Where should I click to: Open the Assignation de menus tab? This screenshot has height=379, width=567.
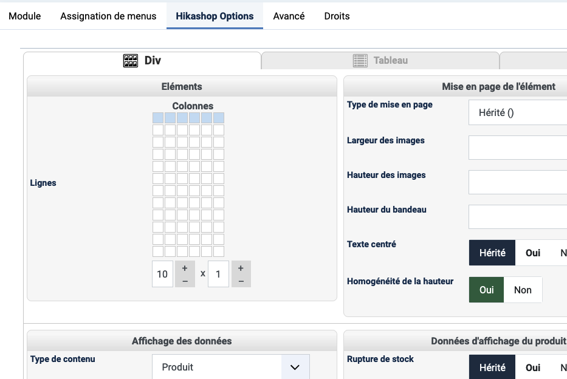coord(108,16)
